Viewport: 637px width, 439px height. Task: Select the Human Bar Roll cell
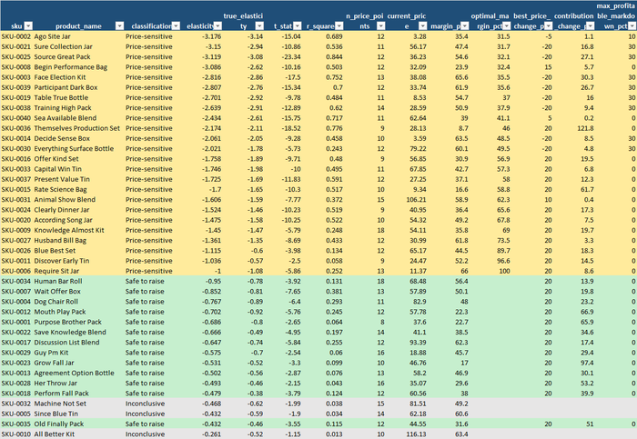(78, 281)
